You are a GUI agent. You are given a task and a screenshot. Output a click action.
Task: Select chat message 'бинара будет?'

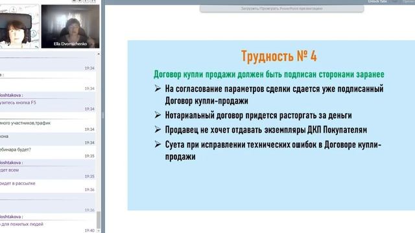(16, 150)
